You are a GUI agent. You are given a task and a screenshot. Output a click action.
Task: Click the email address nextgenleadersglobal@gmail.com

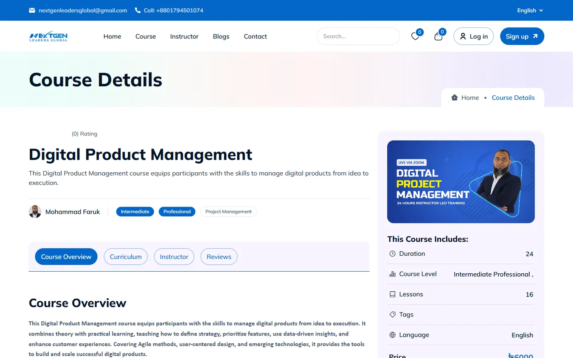(83, 10)
